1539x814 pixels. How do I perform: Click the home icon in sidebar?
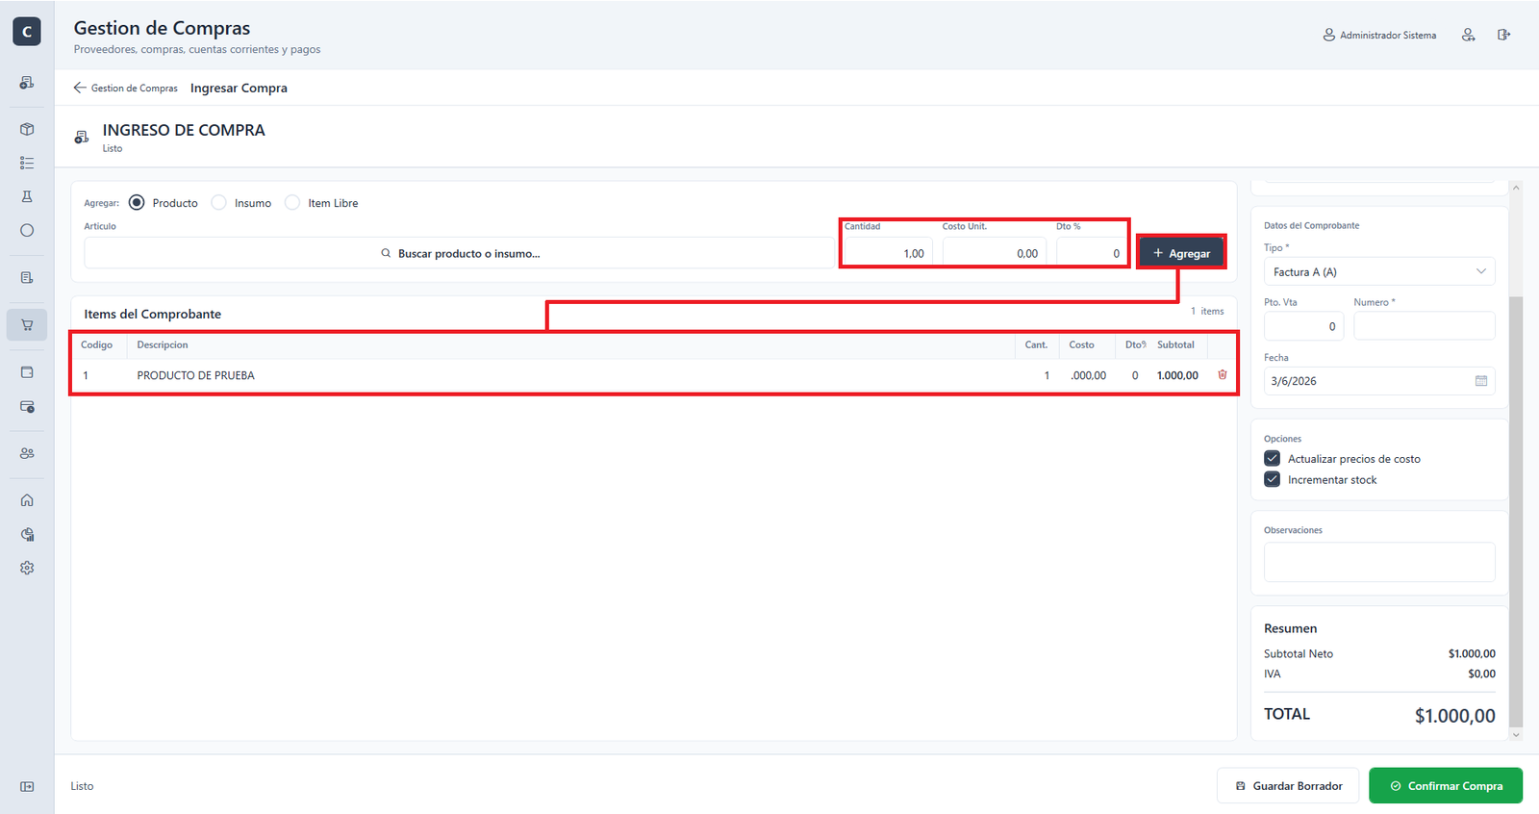point(27,500)
